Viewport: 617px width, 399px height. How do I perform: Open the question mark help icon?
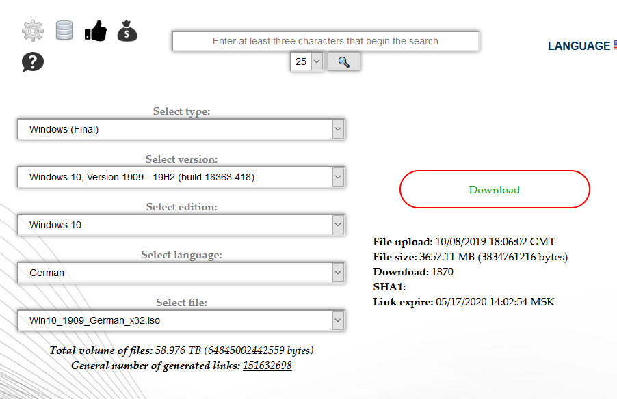pos(33,62)
